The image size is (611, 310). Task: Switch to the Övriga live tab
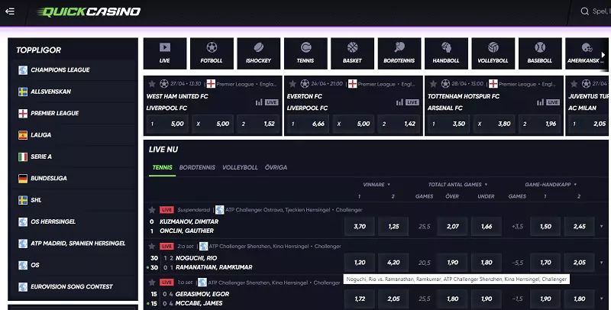(x=276, y=166)
